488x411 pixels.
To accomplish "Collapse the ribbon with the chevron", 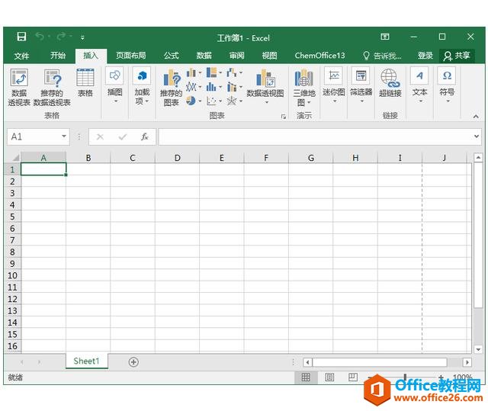I will 476,117.
